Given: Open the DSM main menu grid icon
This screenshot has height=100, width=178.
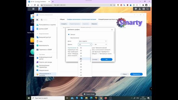Looking at the screenshot, I should pos(33,9).
